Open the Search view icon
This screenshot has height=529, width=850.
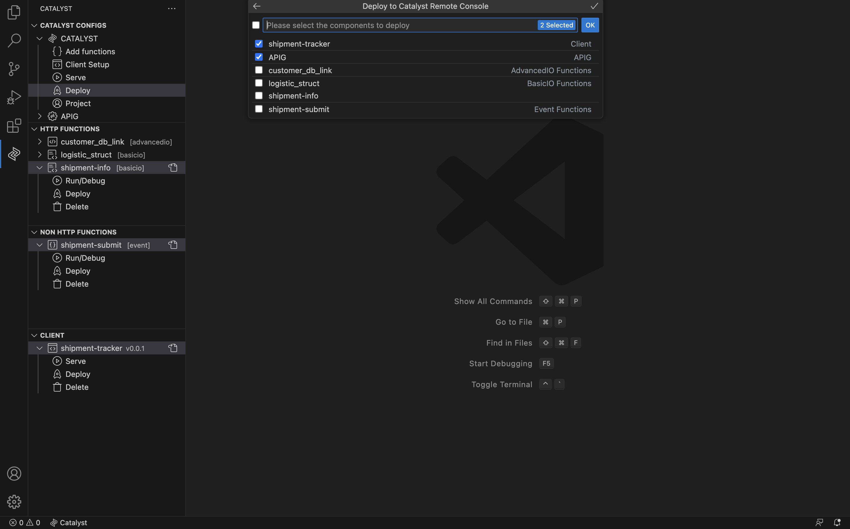[x=14, y=40]
